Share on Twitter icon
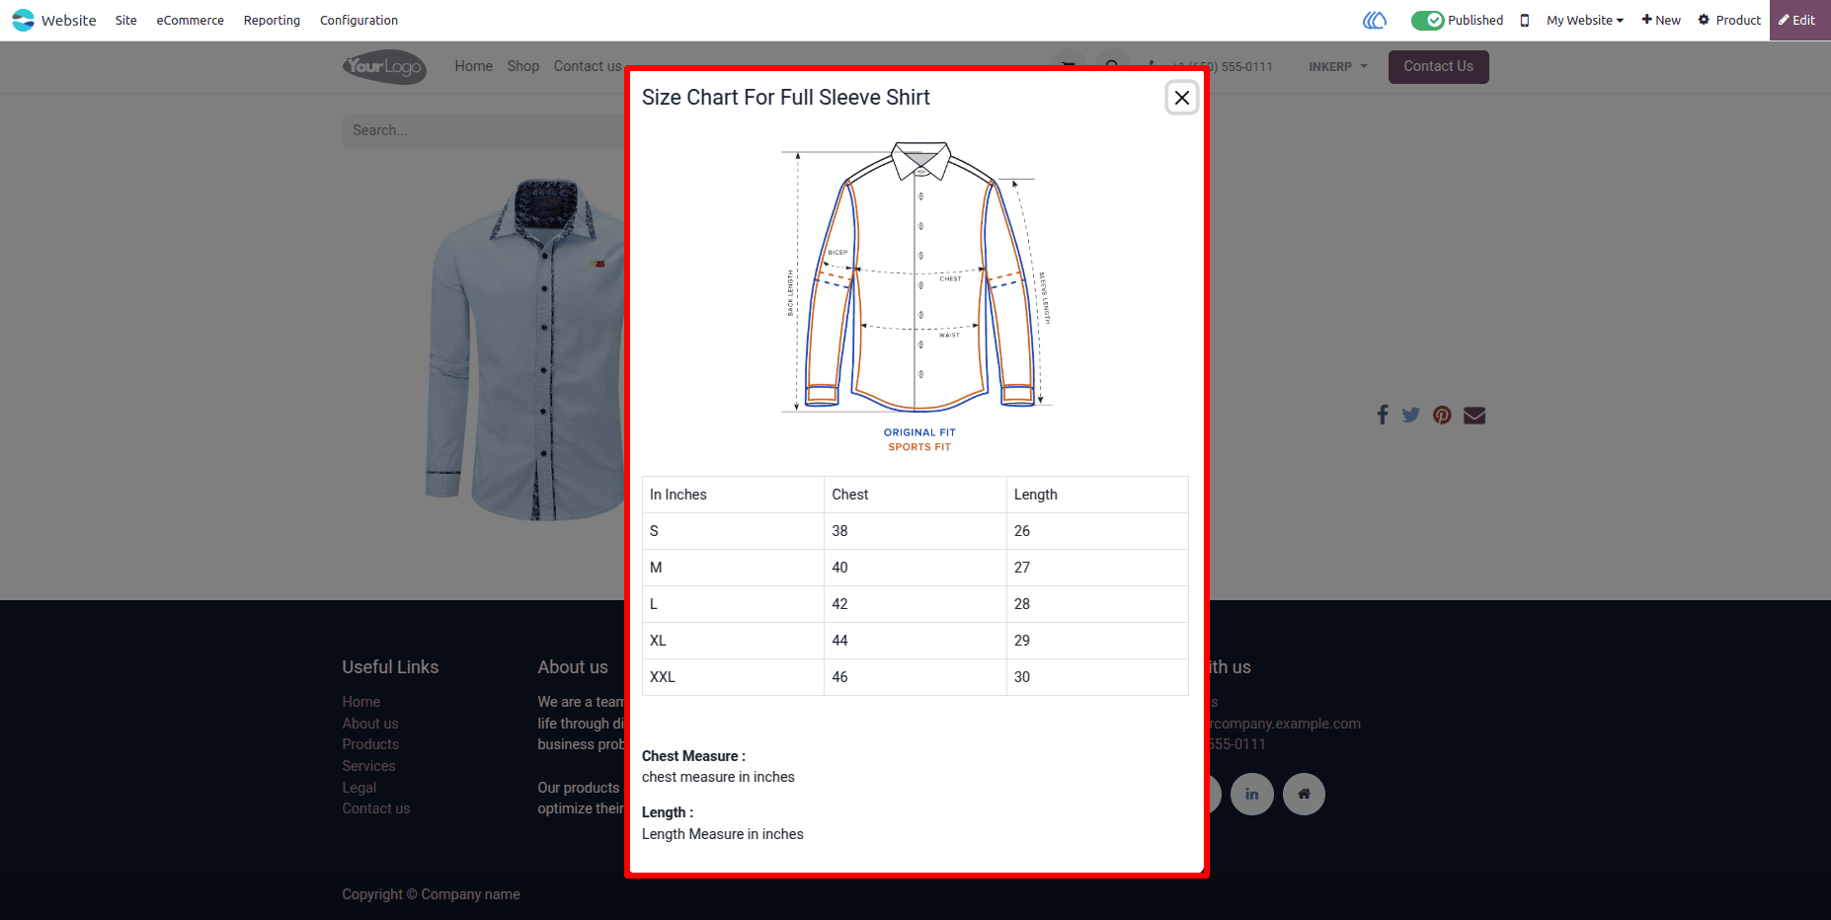The image size is (1831, 920). point(1410,415)
